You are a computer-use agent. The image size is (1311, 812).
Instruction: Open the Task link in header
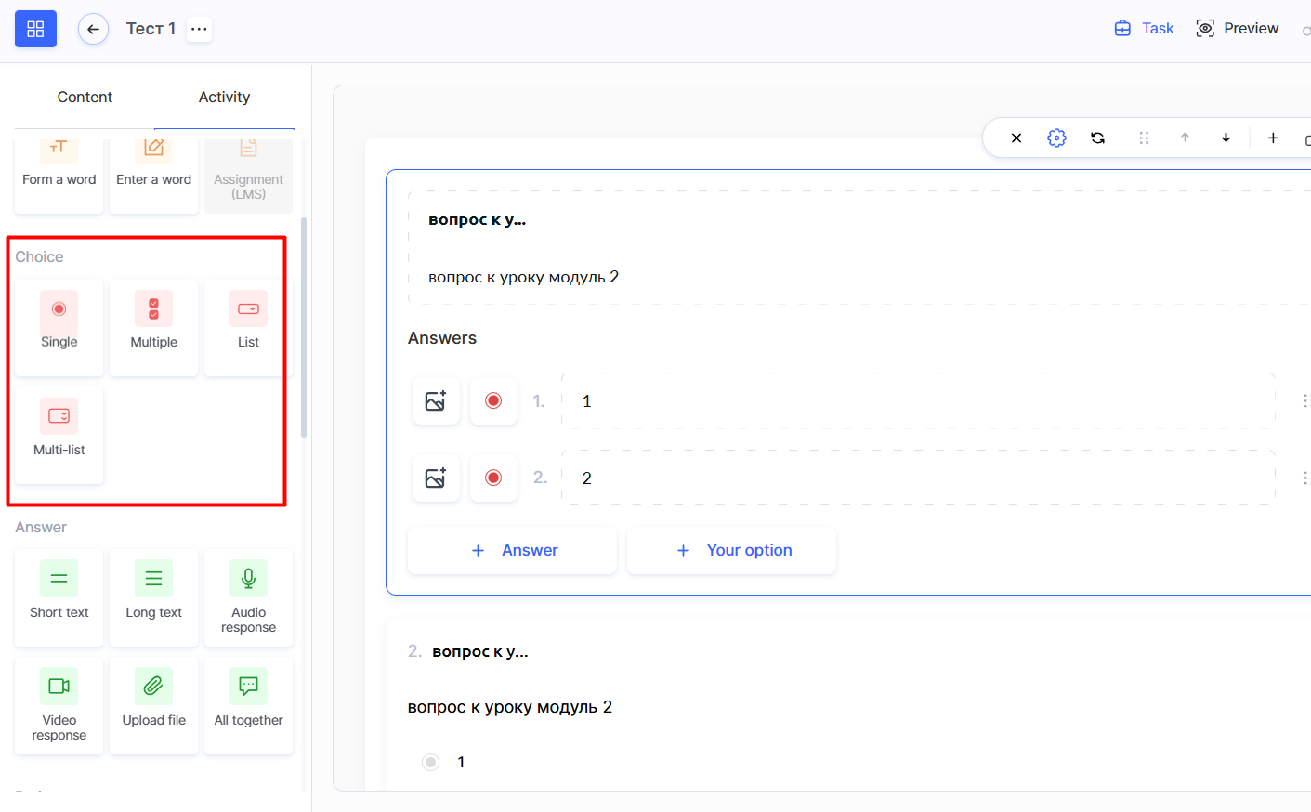1145,29
